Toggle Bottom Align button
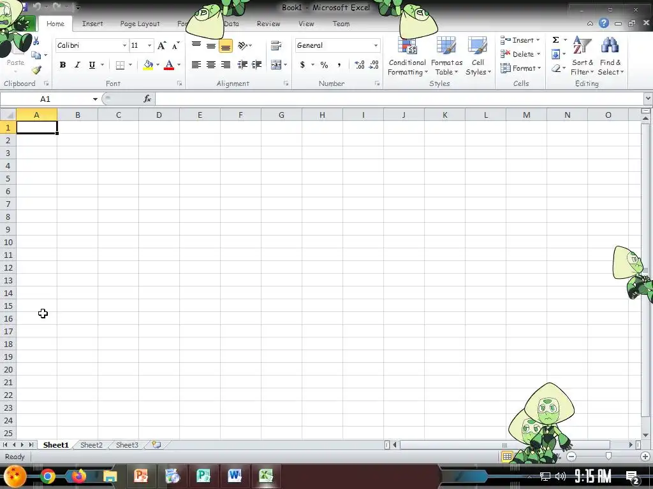Screen dimensions: 653x489 click(x=226, y=45)
